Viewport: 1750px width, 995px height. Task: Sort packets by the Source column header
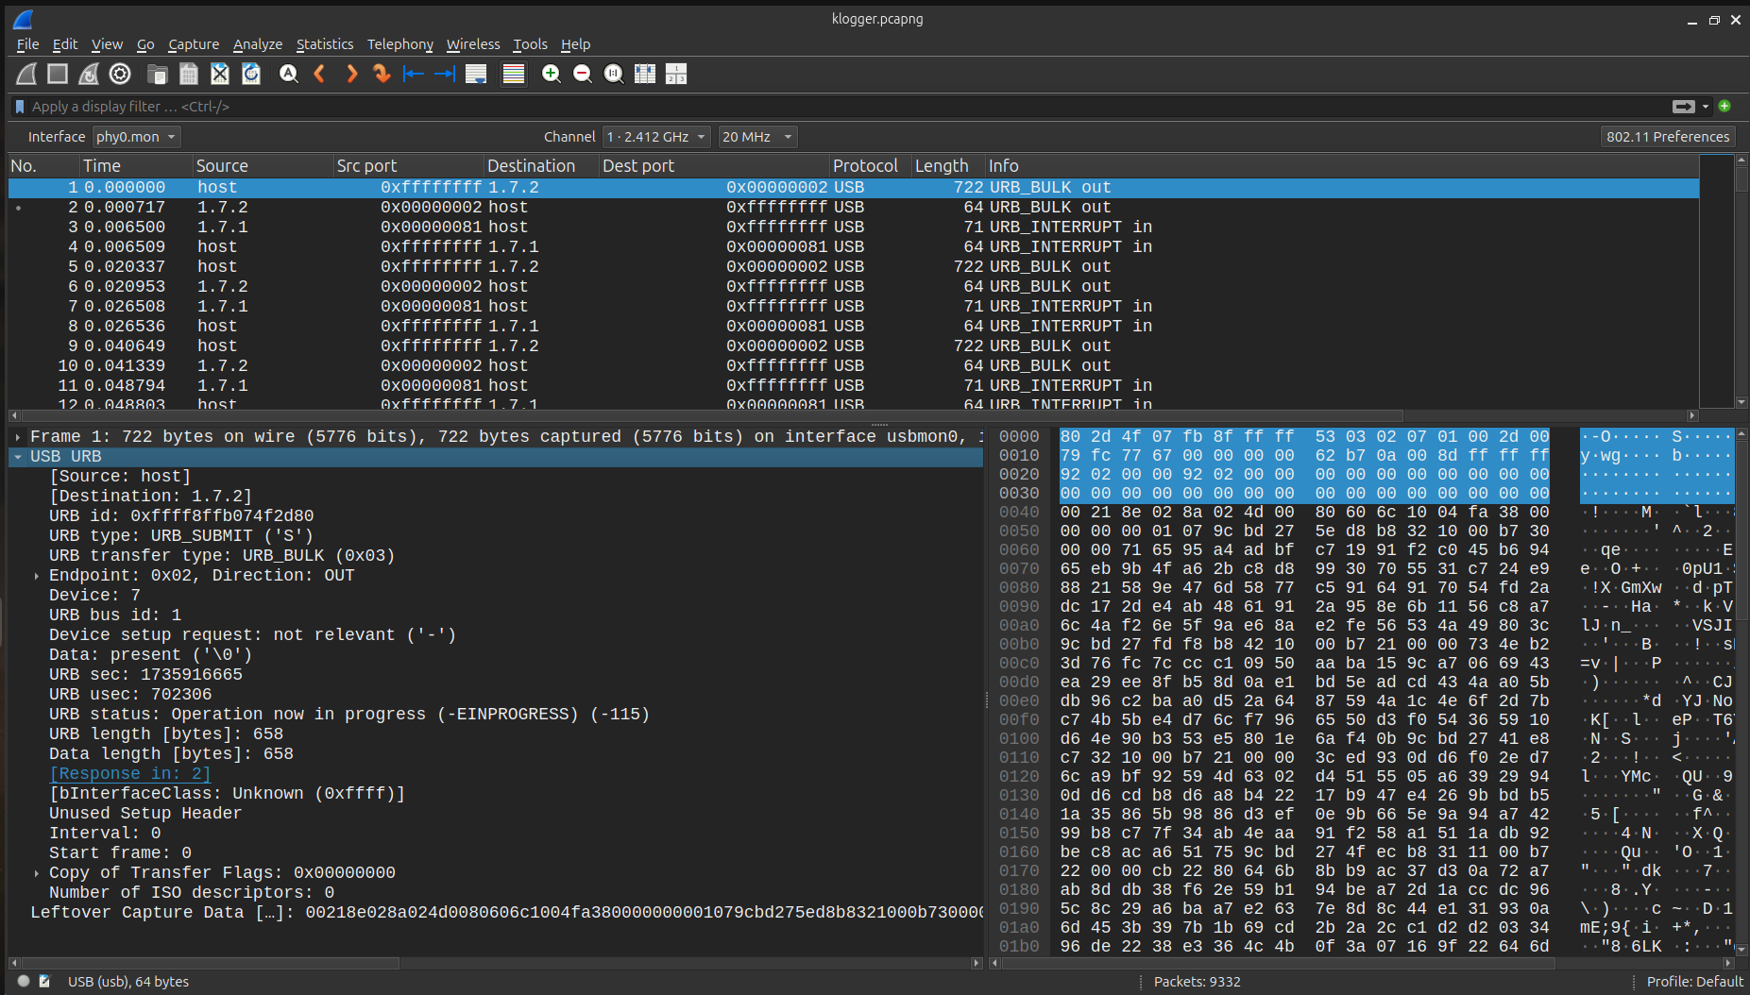[x=263, y=166]
